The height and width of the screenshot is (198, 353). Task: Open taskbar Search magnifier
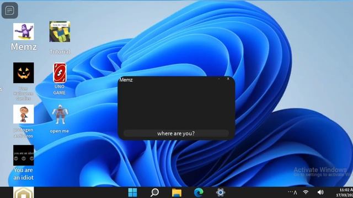(154, 193)
